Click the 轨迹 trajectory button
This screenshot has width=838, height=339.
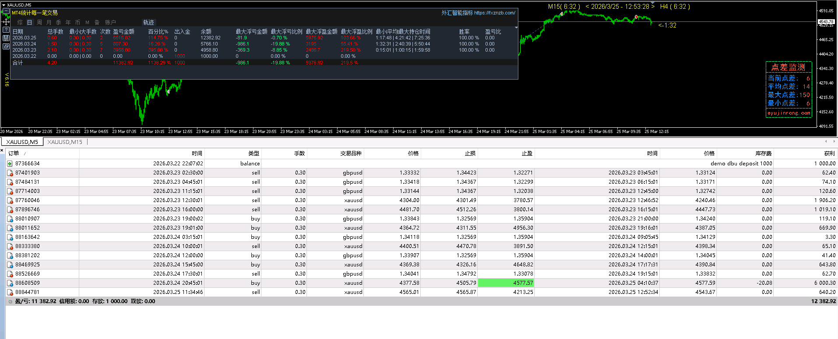pyautogui.click(x=148, y=22)
